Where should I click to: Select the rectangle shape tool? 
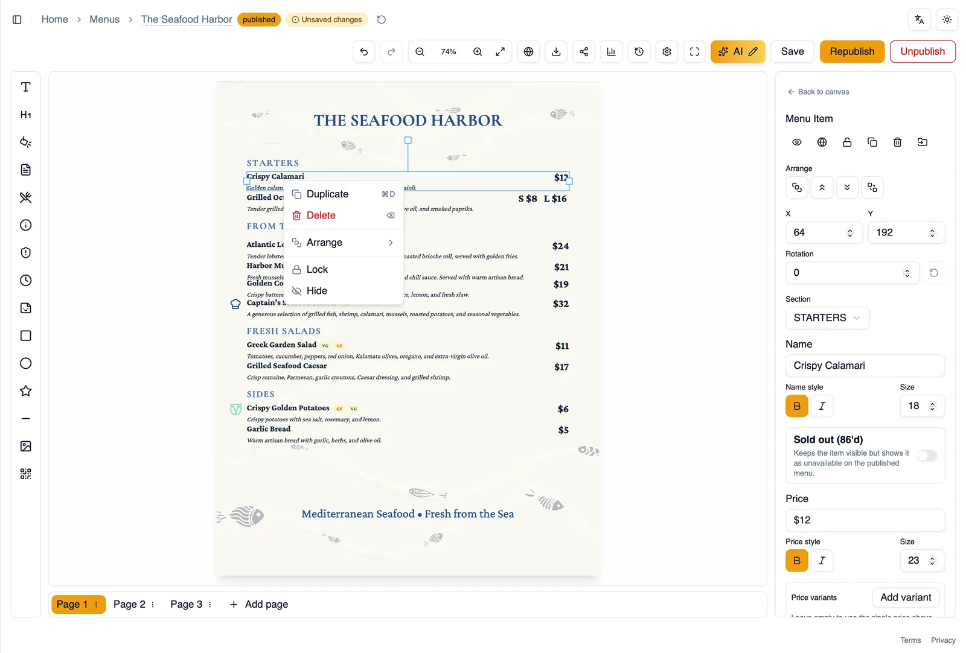click(x=25, y=336)
